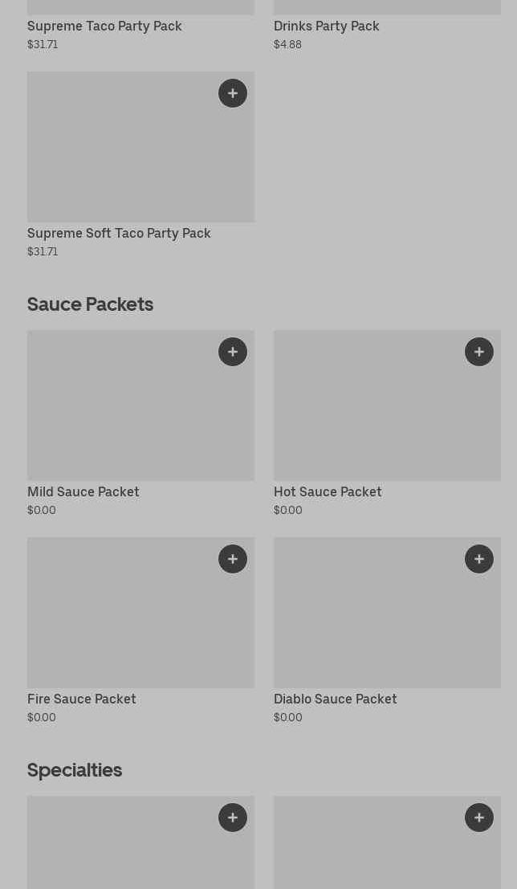Click Fire Sauce Packet title
Image resolution: width=517 pixels, height=889 pixels.
click(82, 699)
